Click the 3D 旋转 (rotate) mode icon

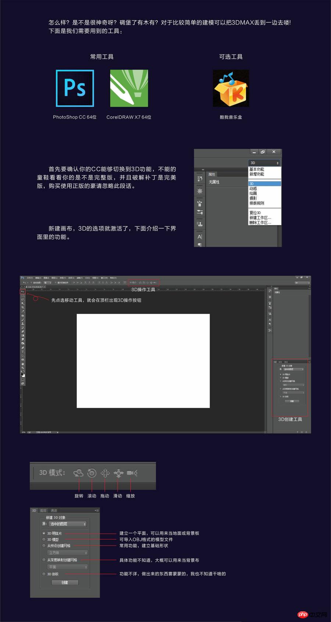coord(78,473)
